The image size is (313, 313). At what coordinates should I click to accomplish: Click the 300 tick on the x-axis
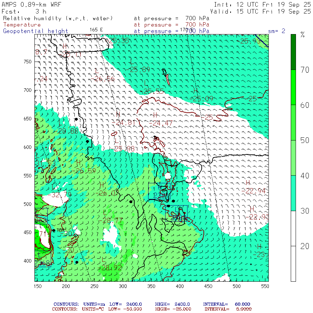pos(122,286)
